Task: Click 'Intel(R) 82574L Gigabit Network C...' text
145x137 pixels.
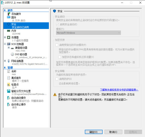Action: (30, 64)
